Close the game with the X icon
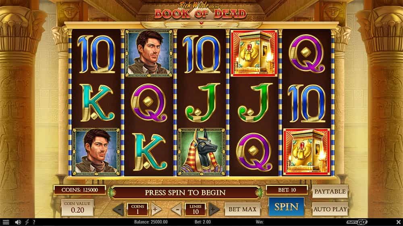Viewport: 403px width, 226px height. 398,222
